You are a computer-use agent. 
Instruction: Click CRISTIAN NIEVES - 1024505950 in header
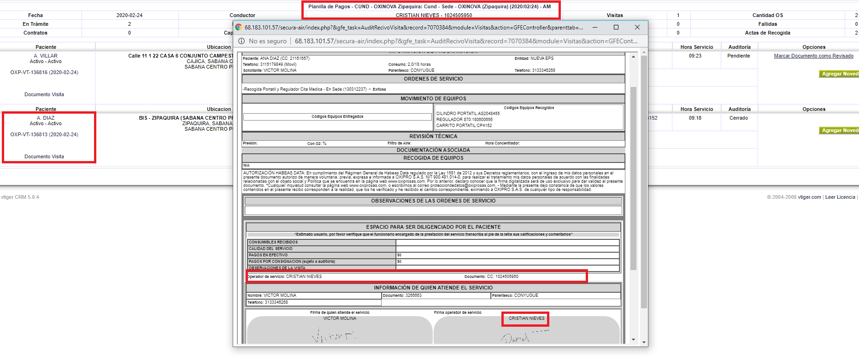434,15
